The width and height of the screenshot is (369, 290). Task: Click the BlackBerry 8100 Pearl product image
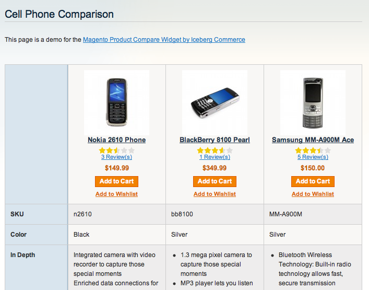coord(215,102)
